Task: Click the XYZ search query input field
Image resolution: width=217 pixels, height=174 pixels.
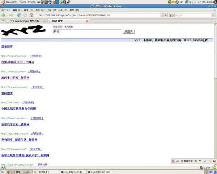Action: (x=87, y=32)
